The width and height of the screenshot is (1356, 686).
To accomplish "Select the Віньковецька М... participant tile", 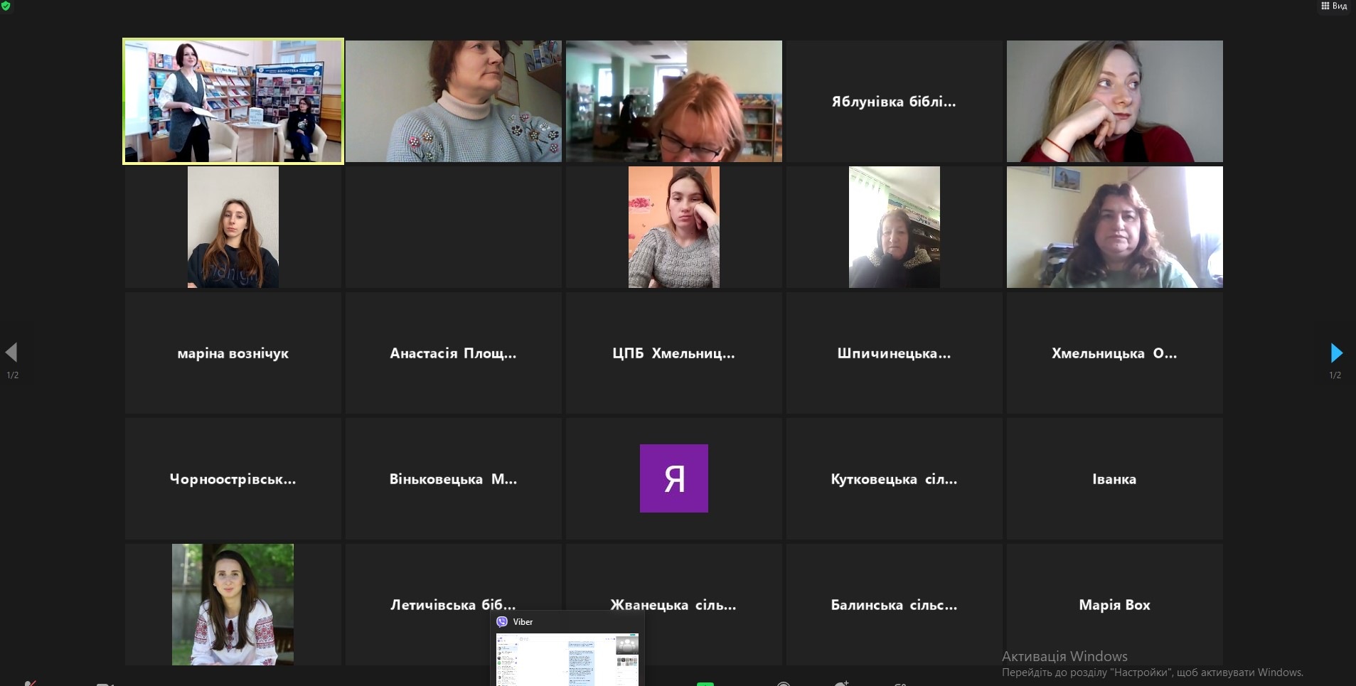I will 453,479.
